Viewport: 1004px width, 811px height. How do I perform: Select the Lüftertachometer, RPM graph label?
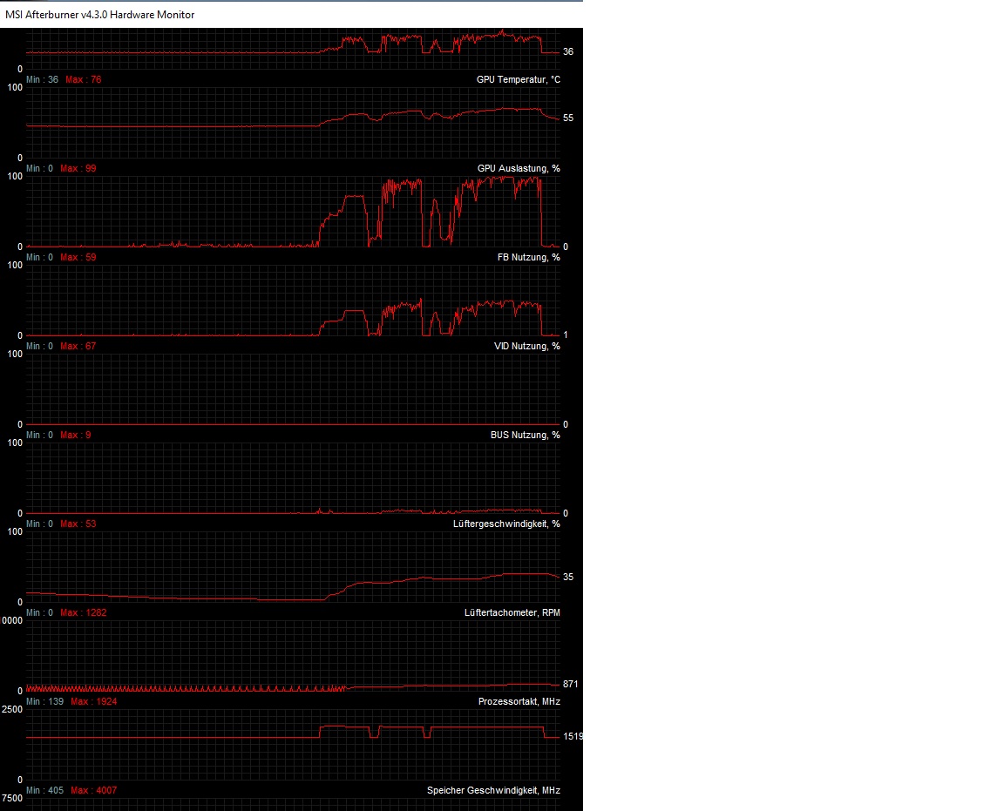pyautogui.click(x=512, y=612)
